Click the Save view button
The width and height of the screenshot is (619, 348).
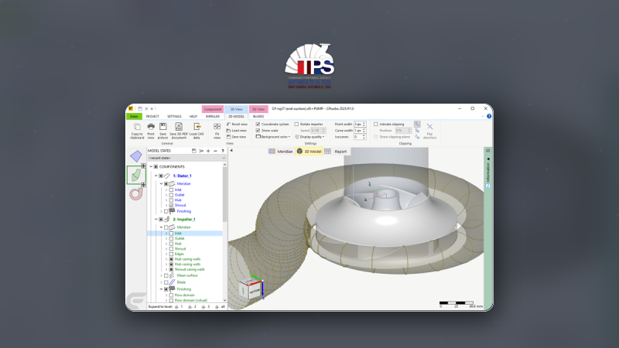(237, 137)
